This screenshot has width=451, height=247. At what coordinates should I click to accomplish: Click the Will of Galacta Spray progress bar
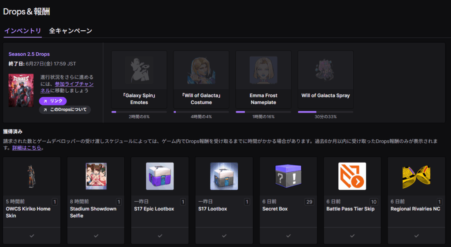pos(325,112)
